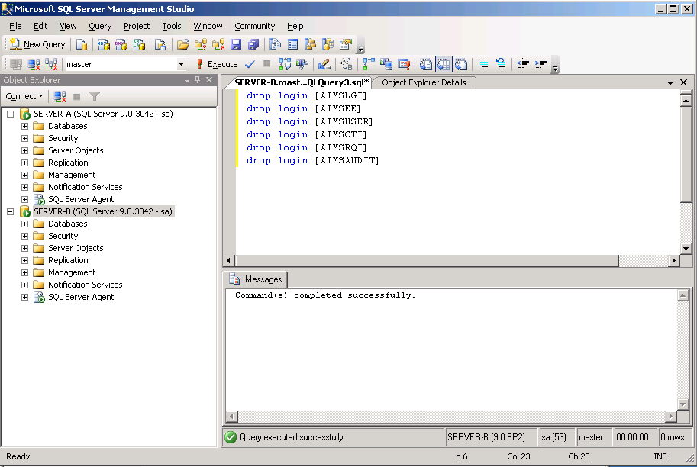Click the Execute button

(220, 64)
